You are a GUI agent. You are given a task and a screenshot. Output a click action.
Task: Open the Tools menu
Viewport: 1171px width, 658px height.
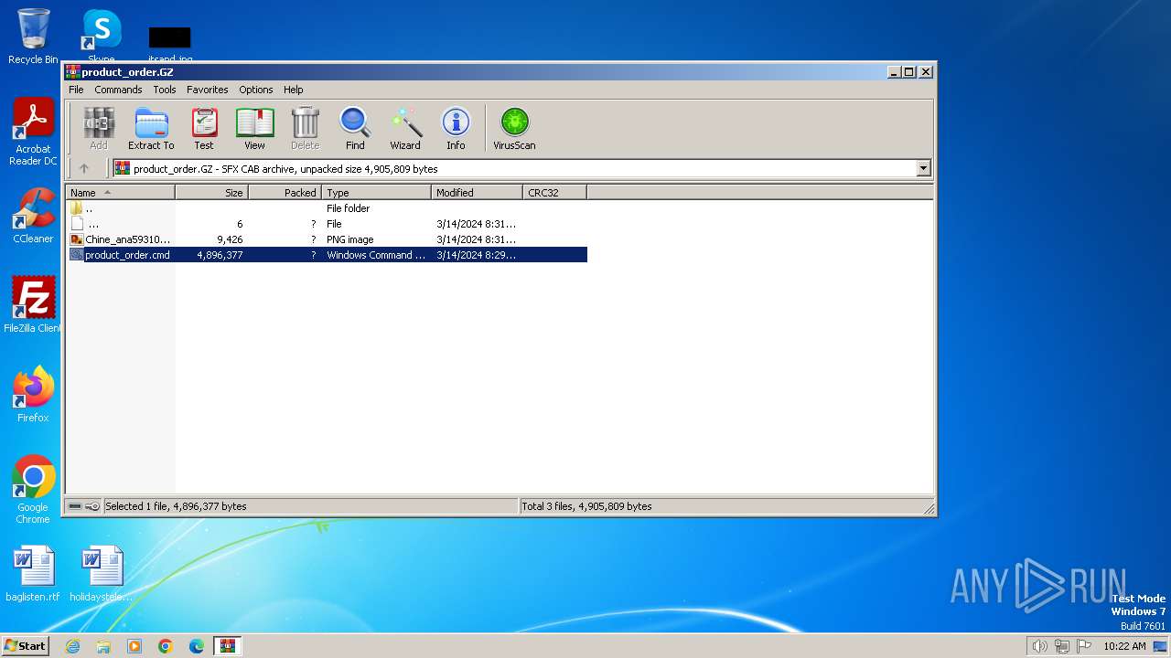coord(165,90)
